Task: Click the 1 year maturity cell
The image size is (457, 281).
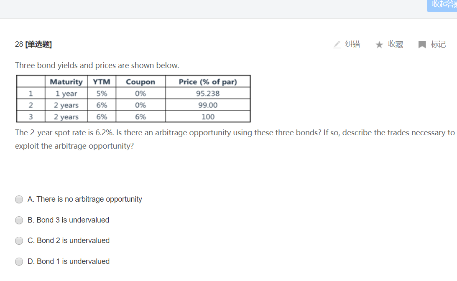Action: click(66, 94)
